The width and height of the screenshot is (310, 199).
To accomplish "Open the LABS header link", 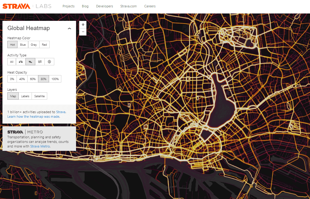I will click(x=44, y=6).
